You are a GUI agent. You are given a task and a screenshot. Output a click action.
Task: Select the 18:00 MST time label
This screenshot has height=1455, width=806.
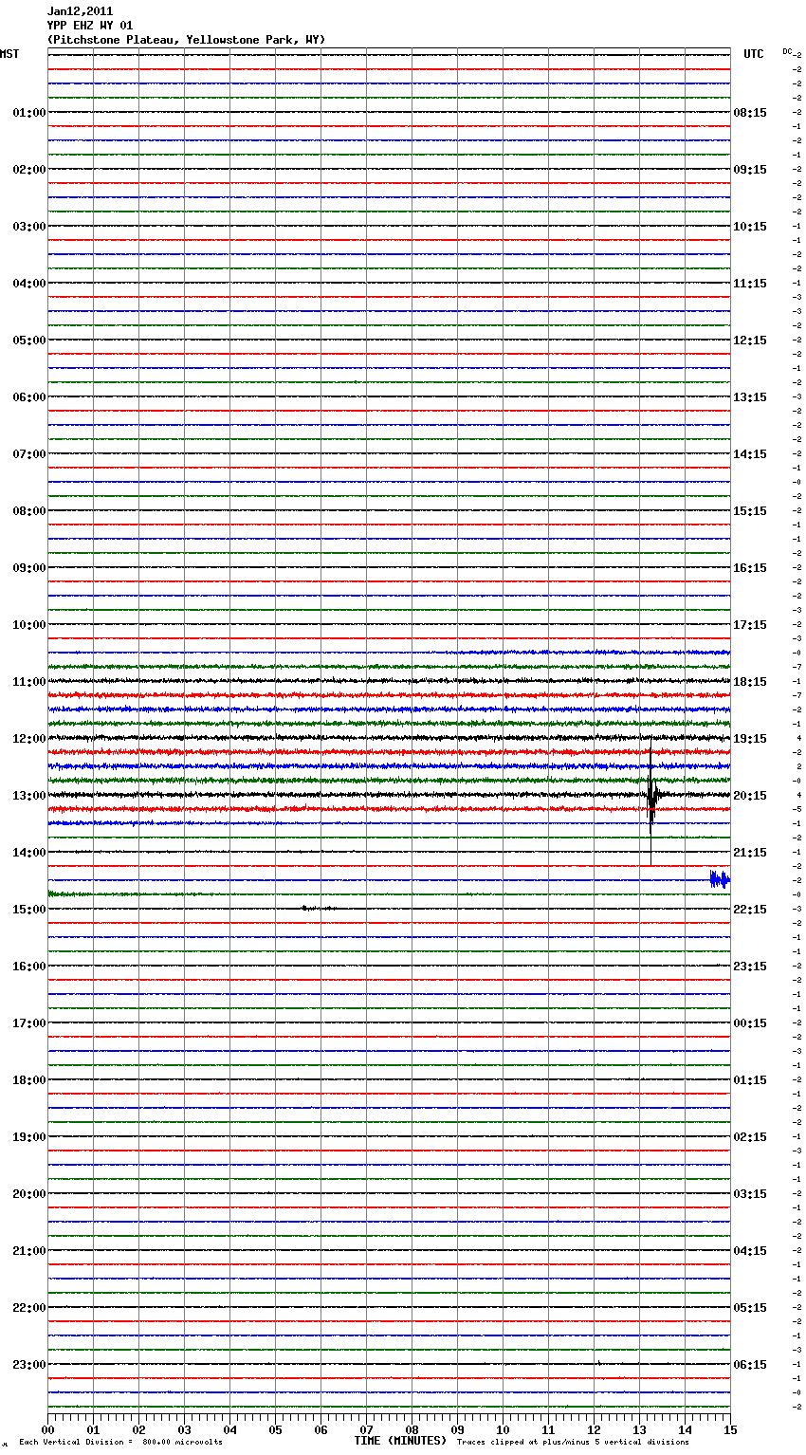[x=28, y=1080]
